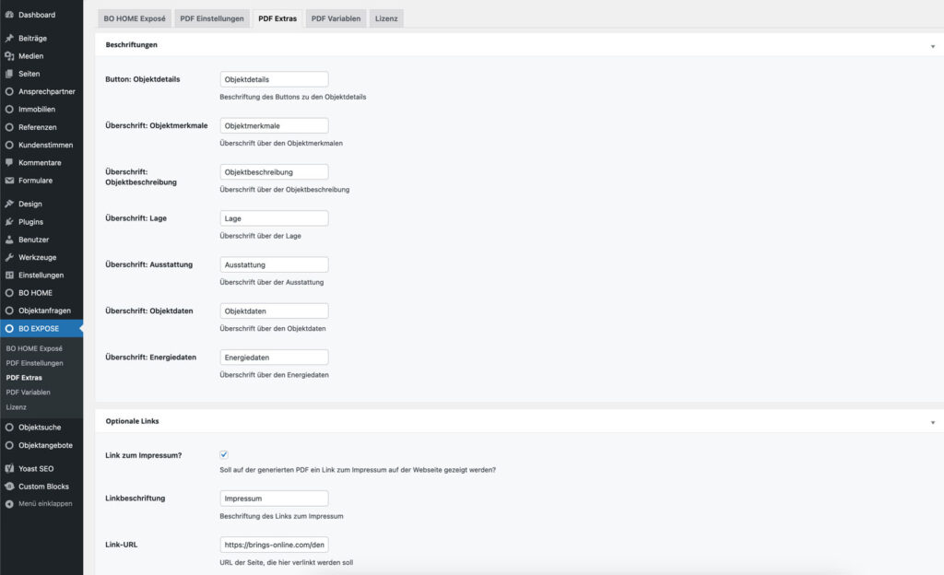Image resolution: width=944 pixels, height=575 pixels.
Task: Open the Lizenz tab
Action: click(385, 18)
